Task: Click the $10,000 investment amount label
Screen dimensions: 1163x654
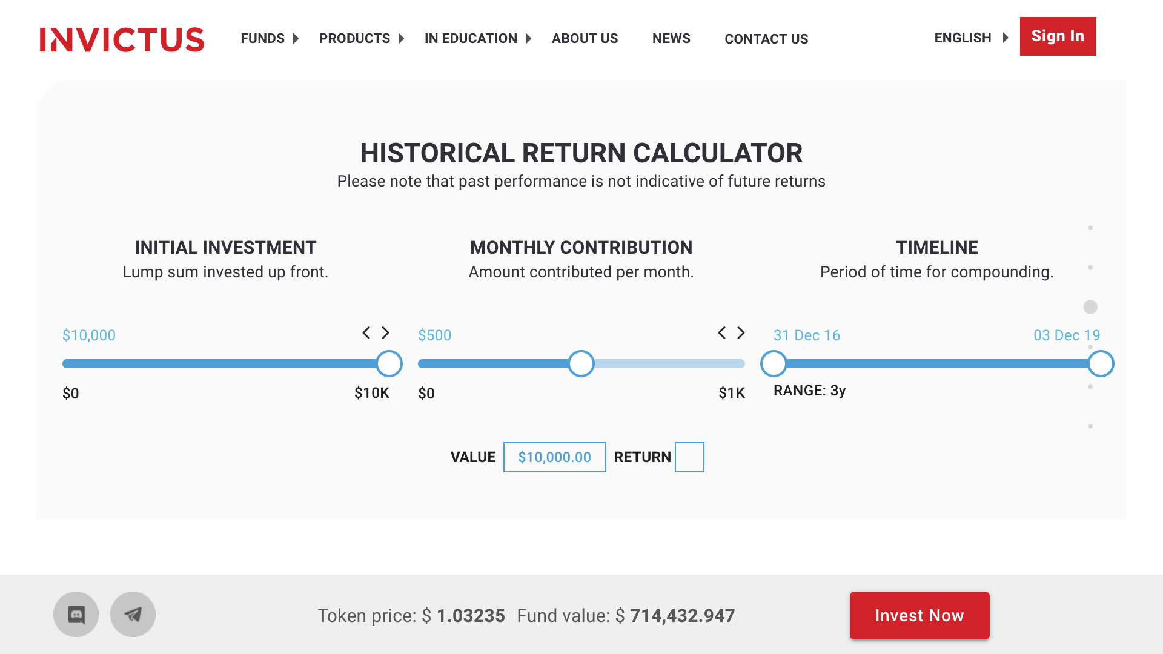Action: pos(89,335)
